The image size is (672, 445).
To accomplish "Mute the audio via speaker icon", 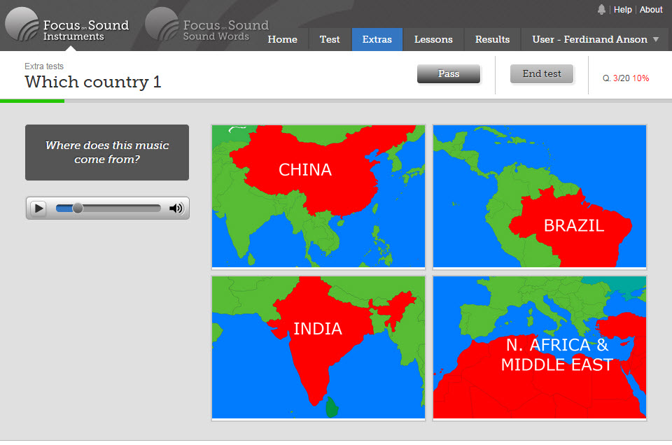I will [x=176, y=208].
